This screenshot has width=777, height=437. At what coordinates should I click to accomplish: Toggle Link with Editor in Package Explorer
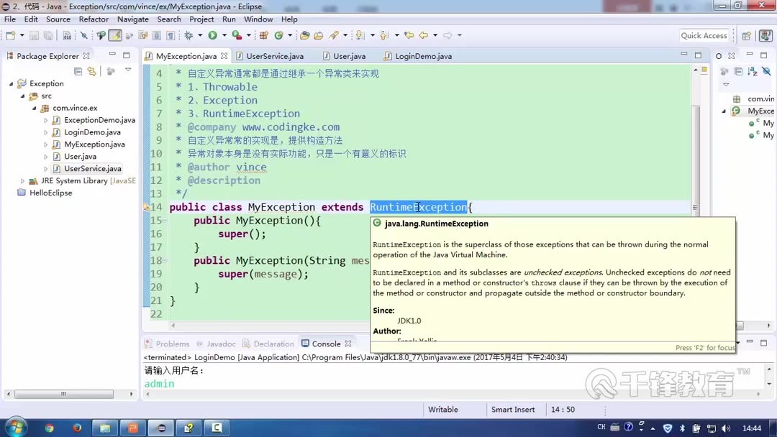coord(91,70)
